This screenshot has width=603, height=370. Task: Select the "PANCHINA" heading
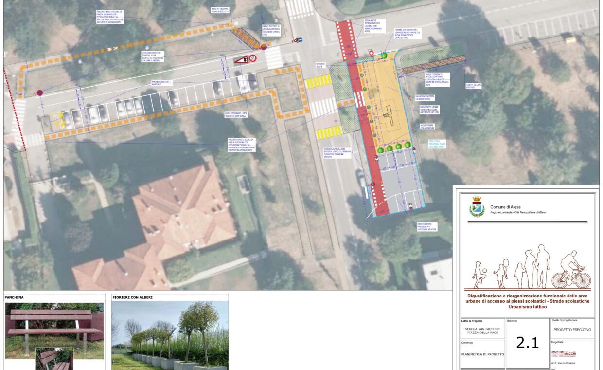tap(14, 297)
